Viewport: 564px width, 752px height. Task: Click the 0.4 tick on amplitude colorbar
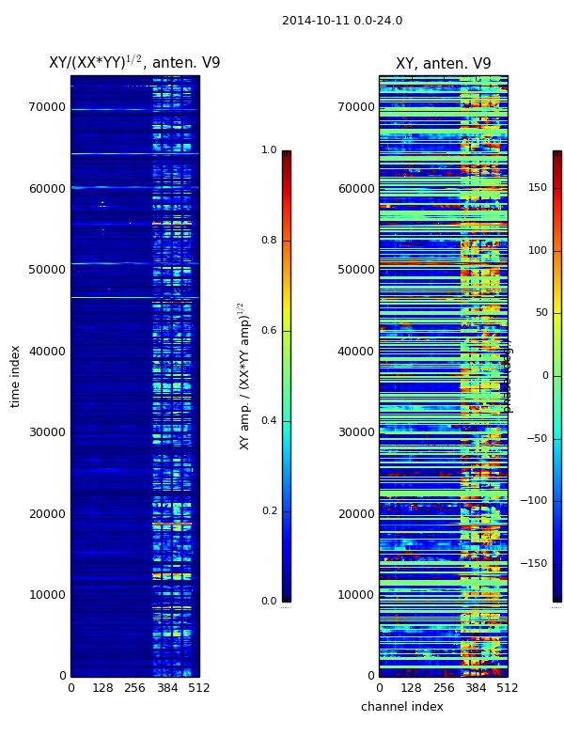(x=269, y=421)
